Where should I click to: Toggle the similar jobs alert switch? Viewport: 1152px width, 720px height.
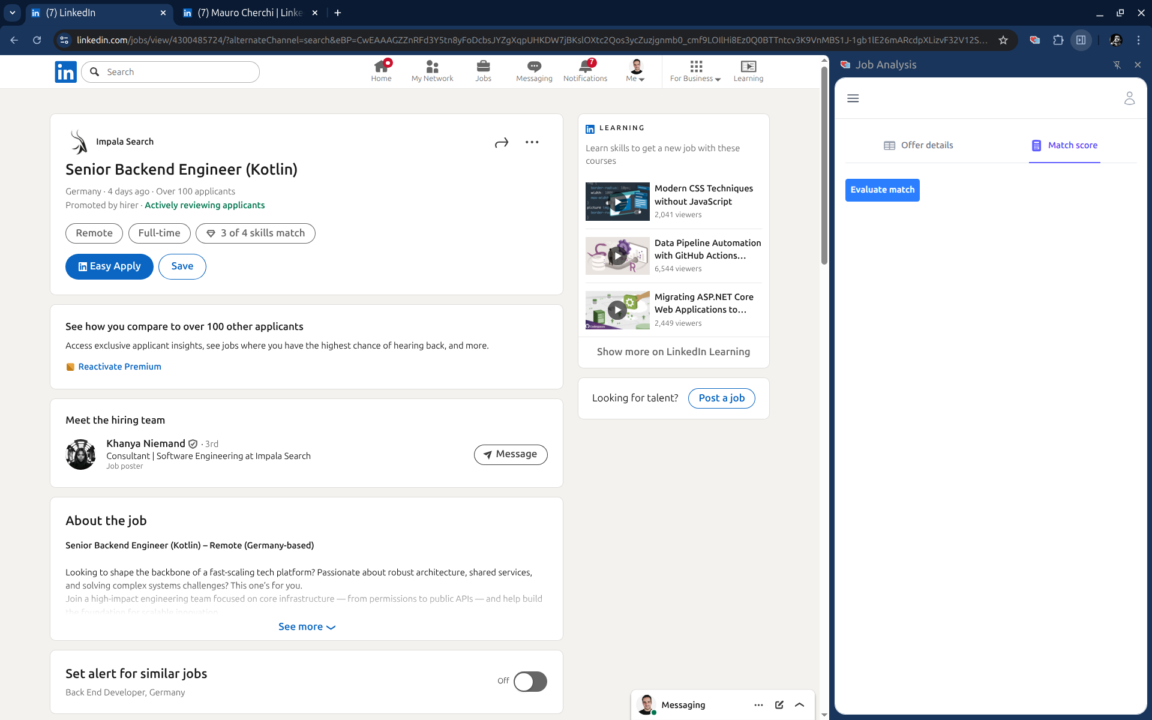(x=530, y=682)
